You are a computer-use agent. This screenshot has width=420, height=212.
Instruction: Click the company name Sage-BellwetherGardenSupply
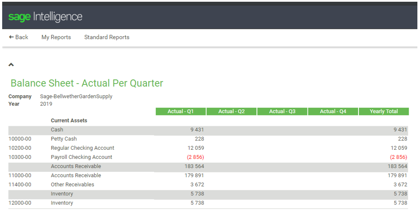[x=76, y=97]
